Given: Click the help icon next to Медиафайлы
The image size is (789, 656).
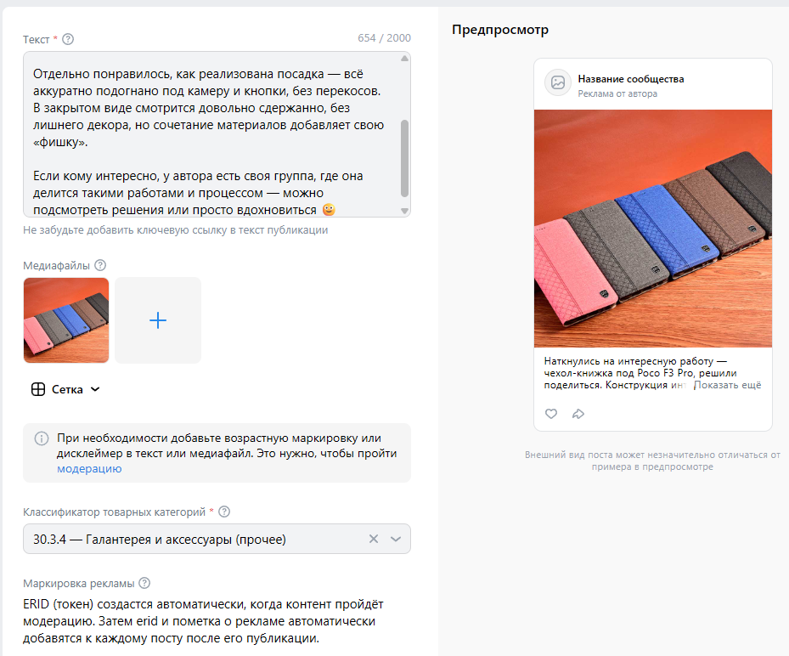Looking at the screenshot, I should [x=100, y=265].
